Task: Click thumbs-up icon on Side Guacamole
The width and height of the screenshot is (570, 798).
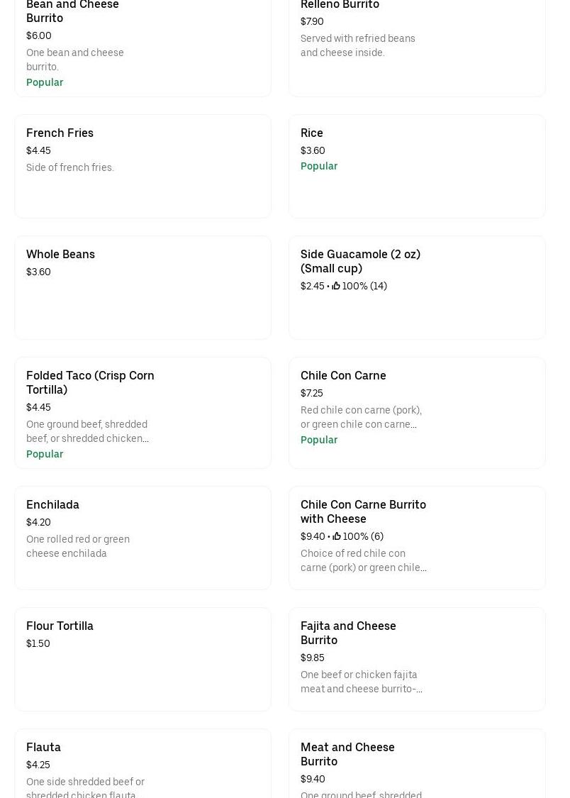Action: coord(336,286)
